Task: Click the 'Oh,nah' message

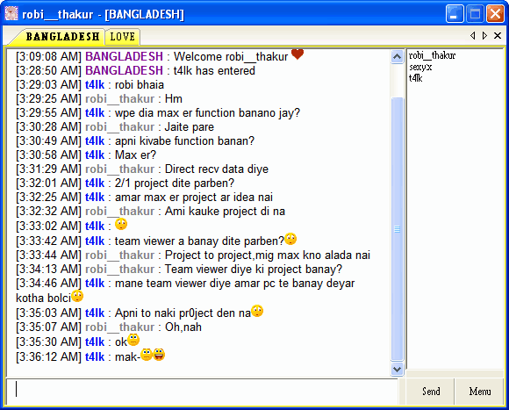Action: [x=183, y=327]
